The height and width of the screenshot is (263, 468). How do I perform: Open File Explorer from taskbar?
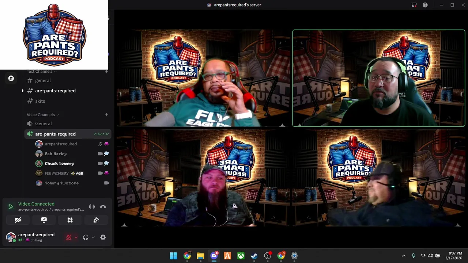tap(200, 256)
